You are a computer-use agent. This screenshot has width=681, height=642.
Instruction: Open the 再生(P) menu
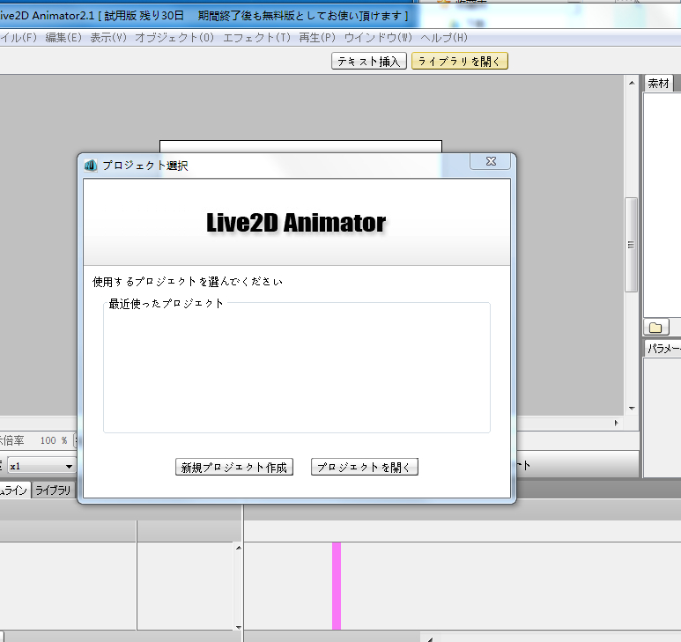point(317,38)
